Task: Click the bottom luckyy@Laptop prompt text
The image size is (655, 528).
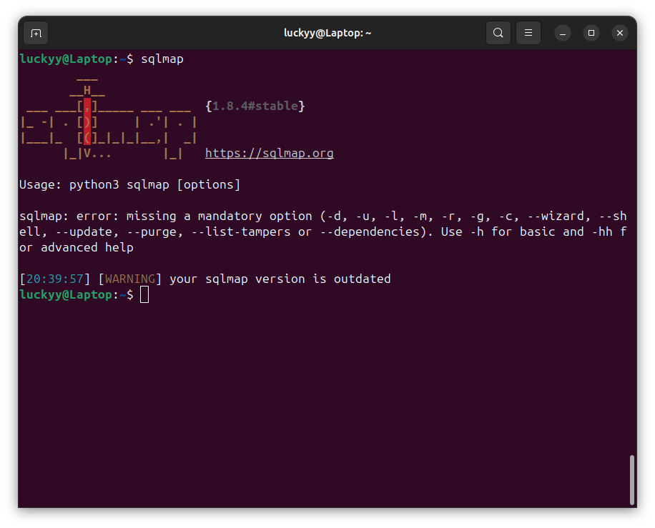Action: 65,294
